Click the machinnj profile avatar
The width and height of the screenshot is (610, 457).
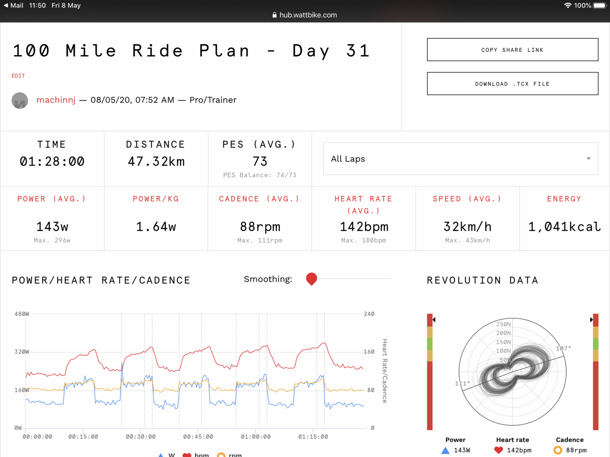pos(20,101)
